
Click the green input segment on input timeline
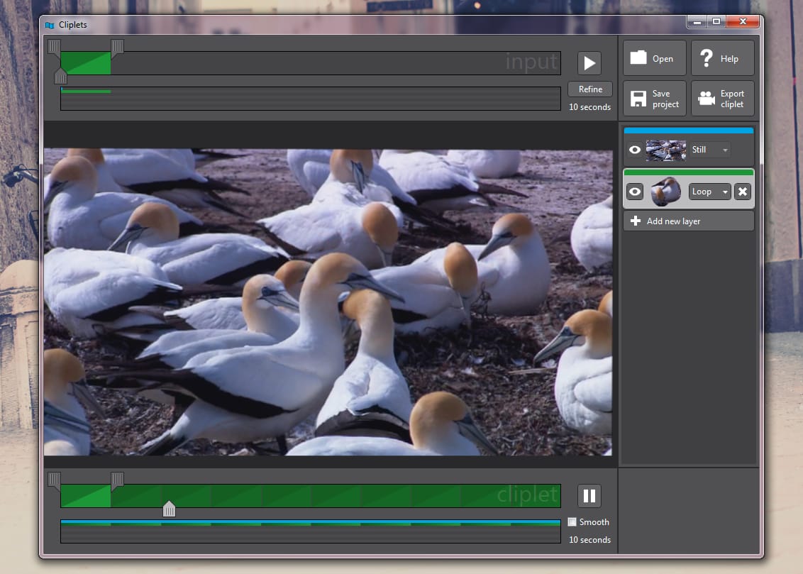86,63
